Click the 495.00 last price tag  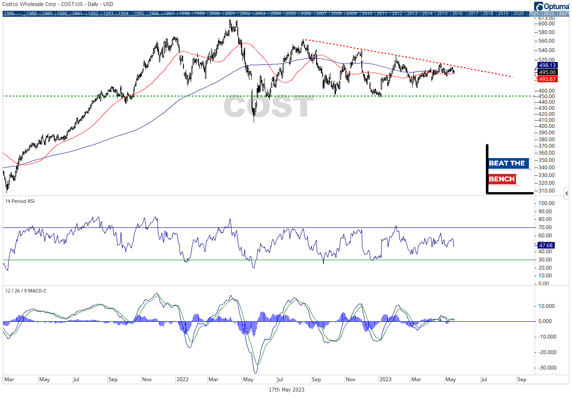pos(547,72)
